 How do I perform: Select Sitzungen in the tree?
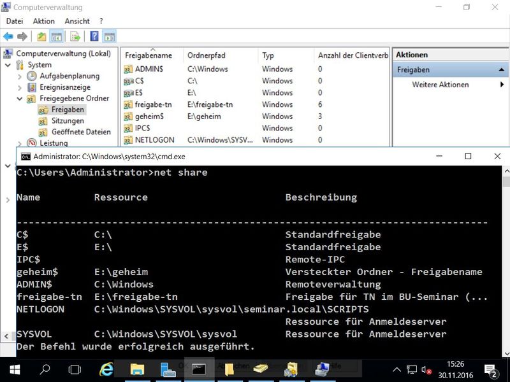pyautogui.click(x=68, y=121)
